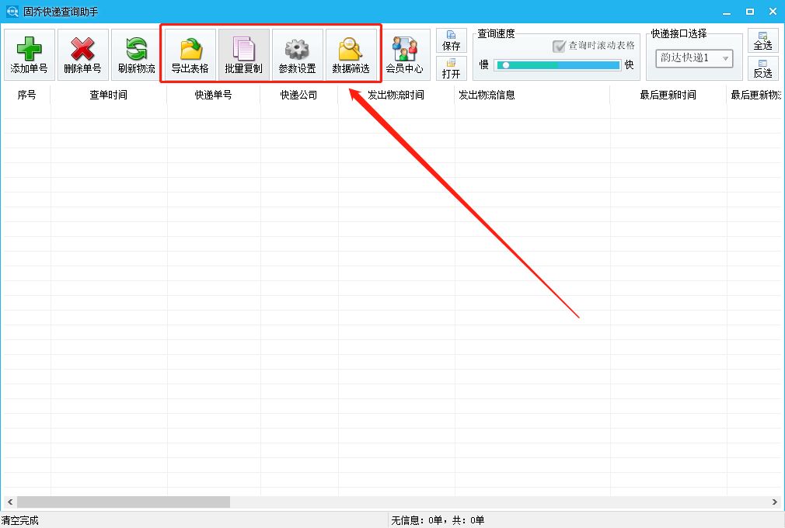785x528 pixels.
Task: Click the 保存 (save) icon
Action: (451, 40)
